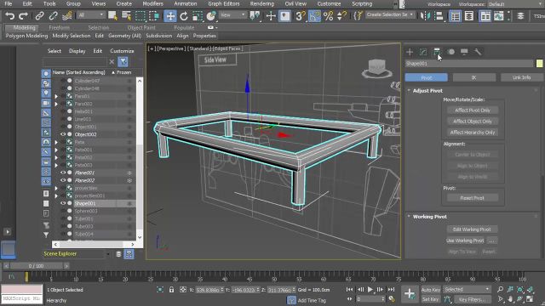The height and width of the screenshot is (306, 545).
Task: Click the Percent Snap toggle icon
Action: (x=328, y=16)
